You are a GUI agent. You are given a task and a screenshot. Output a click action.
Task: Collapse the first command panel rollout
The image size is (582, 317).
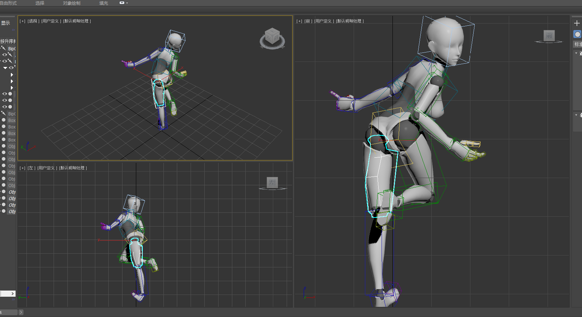576,53
